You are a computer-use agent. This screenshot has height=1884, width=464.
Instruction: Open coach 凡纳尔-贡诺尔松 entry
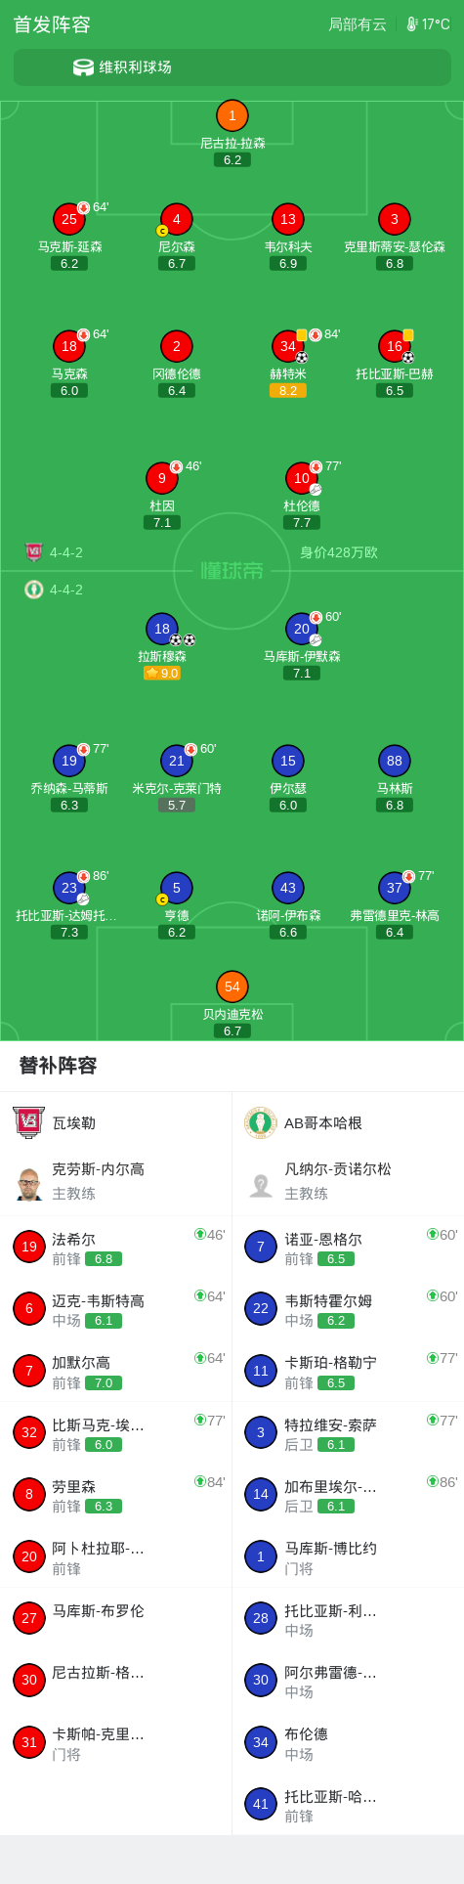coord(348,1181)
